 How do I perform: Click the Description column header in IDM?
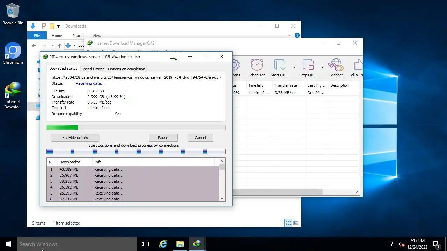coord(344,85)
